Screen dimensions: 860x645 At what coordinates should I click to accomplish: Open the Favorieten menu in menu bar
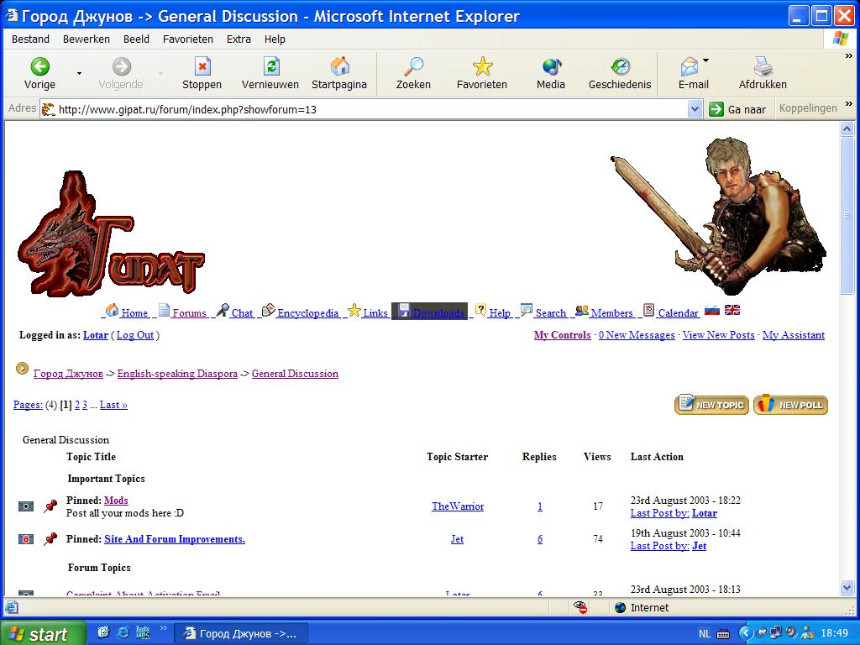point(188,39)
